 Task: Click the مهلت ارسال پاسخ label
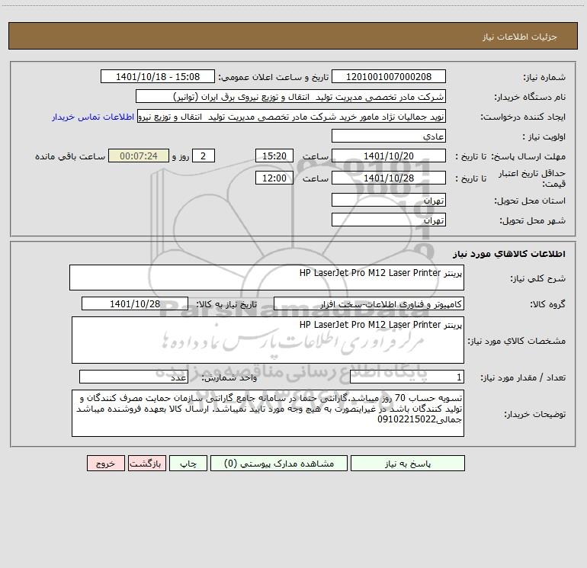point(528,156)
